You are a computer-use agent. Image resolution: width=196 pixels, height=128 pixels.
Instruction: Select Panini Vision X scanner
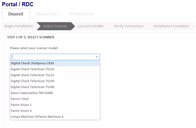(x=55, y=111)
